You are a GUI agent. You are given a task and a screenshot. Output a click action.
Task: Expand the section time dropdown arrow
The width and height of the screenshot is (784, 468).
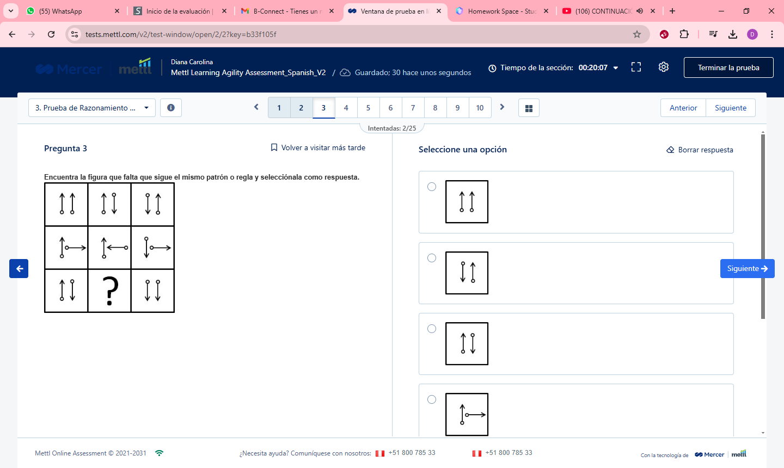coord(616,68)
